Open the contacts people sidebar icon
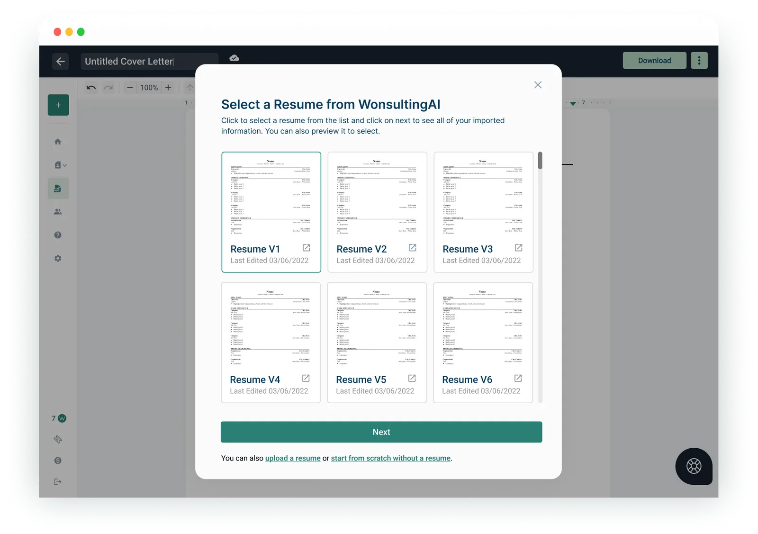The height and width of the screenshot is (534, 758). (x=58, y=212)
